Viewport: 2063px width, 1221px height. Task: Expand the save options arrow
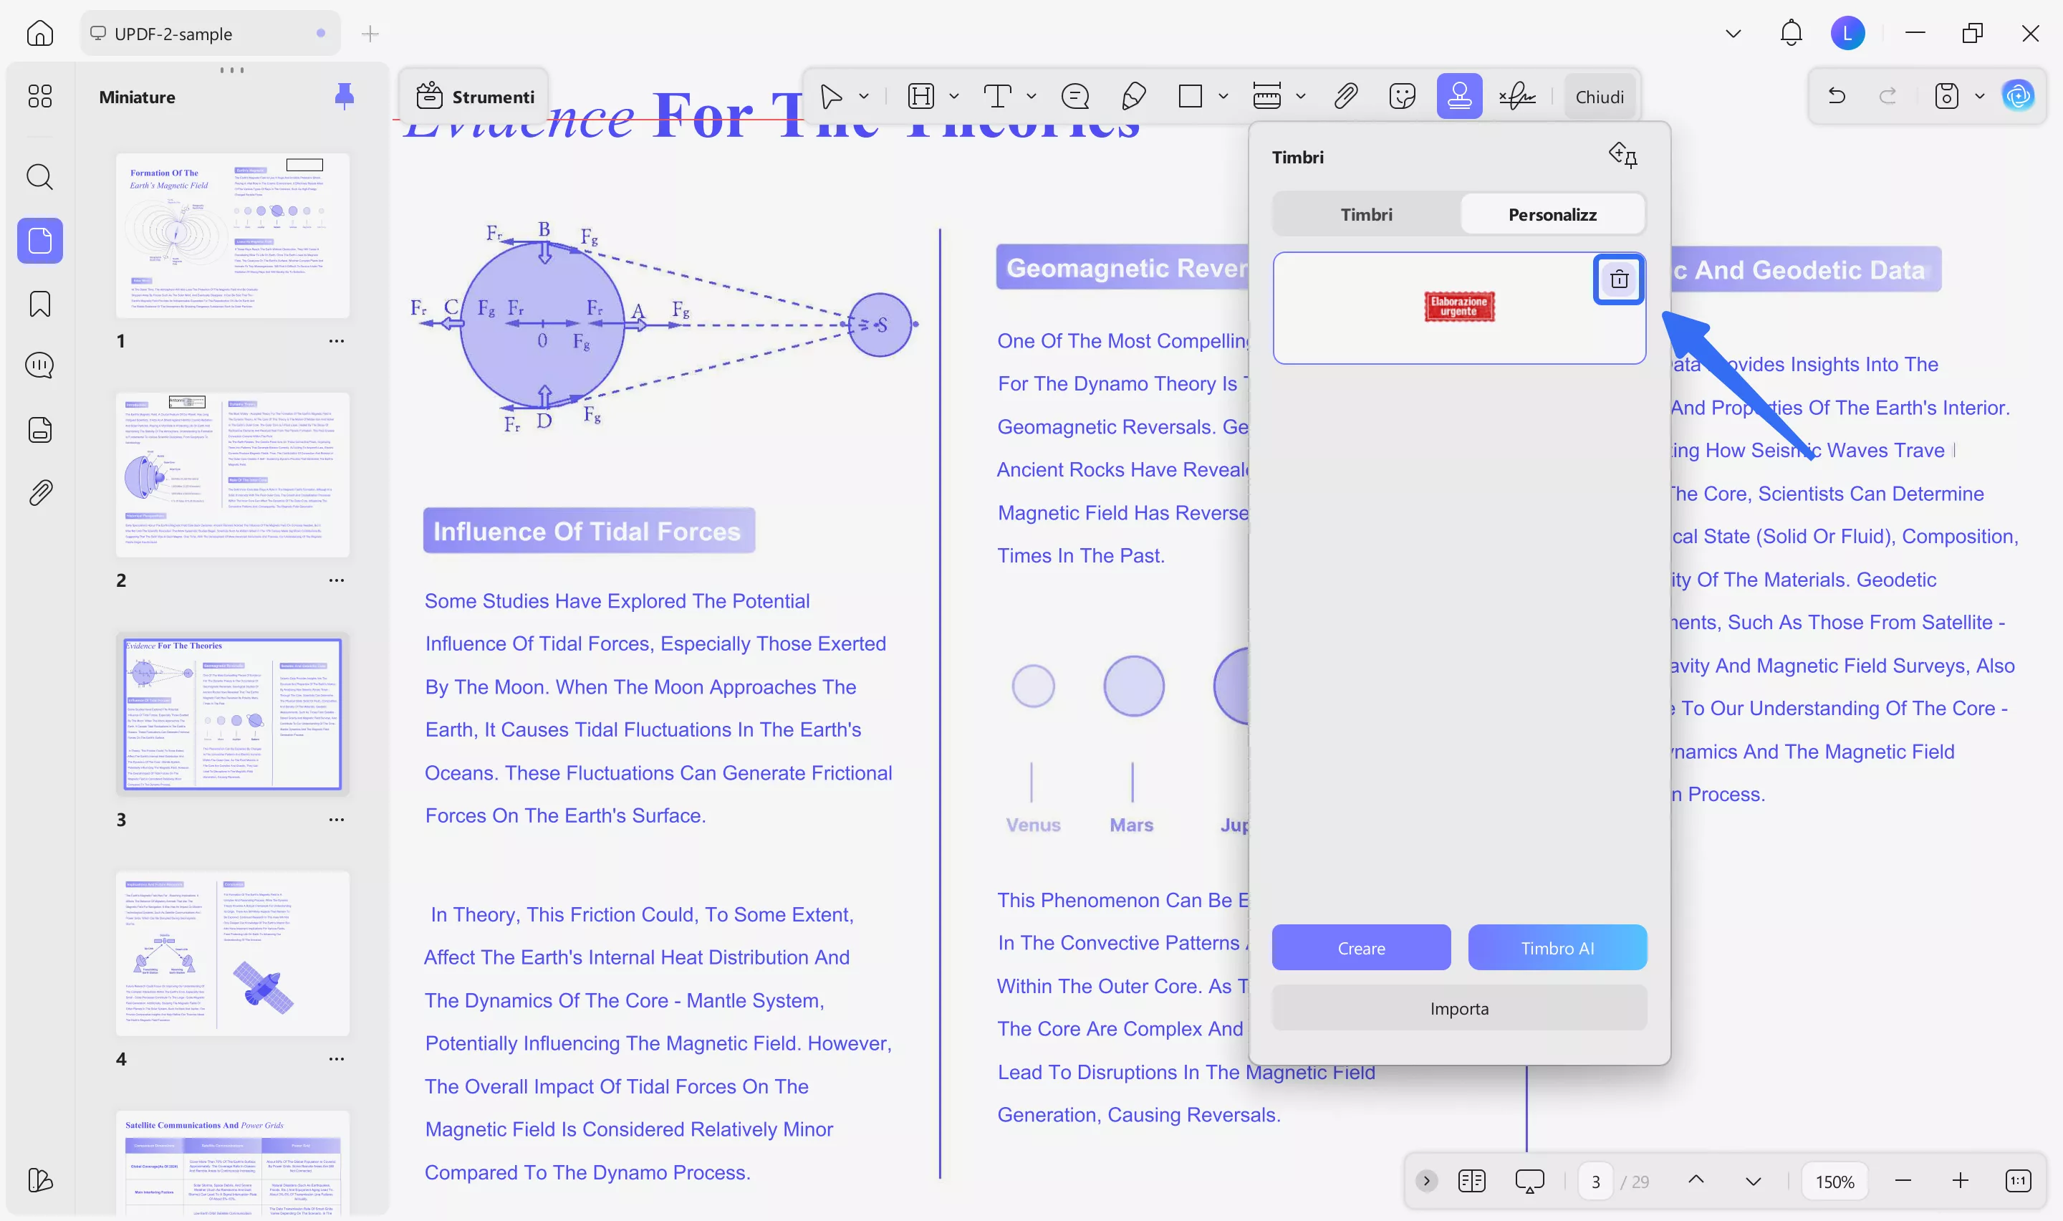pos(1979,96)
